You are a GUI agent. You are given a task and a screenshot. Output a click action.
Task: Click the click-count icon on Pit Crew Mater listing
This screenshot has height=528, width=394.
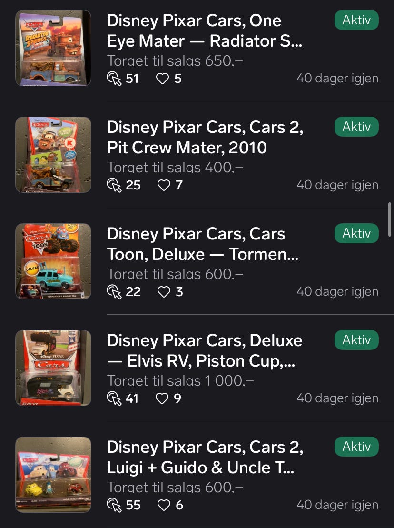[115, 185]
